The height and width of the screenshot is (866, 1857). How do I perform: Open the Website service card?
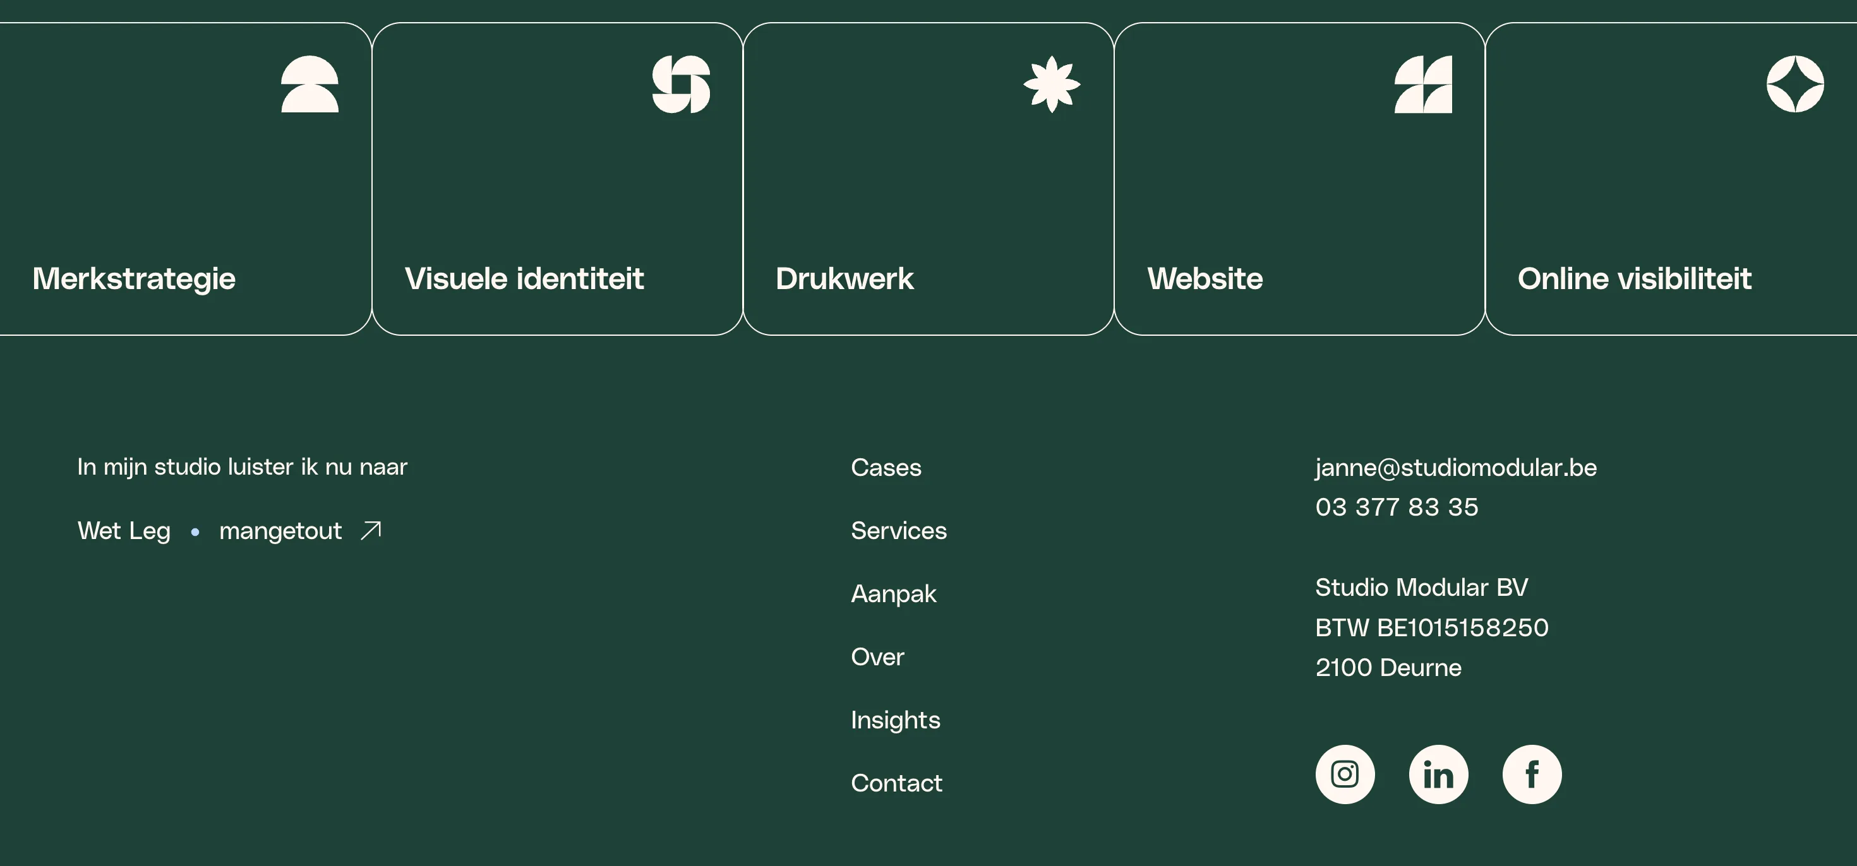click(x=1300, y=179)
